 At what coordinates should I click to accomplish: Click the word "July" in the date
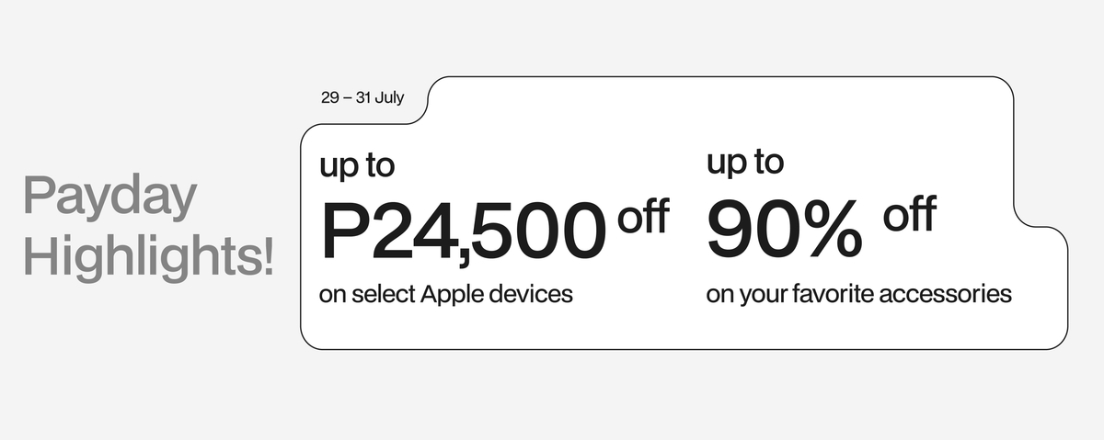pyautogui.click(x=388, y=97)
